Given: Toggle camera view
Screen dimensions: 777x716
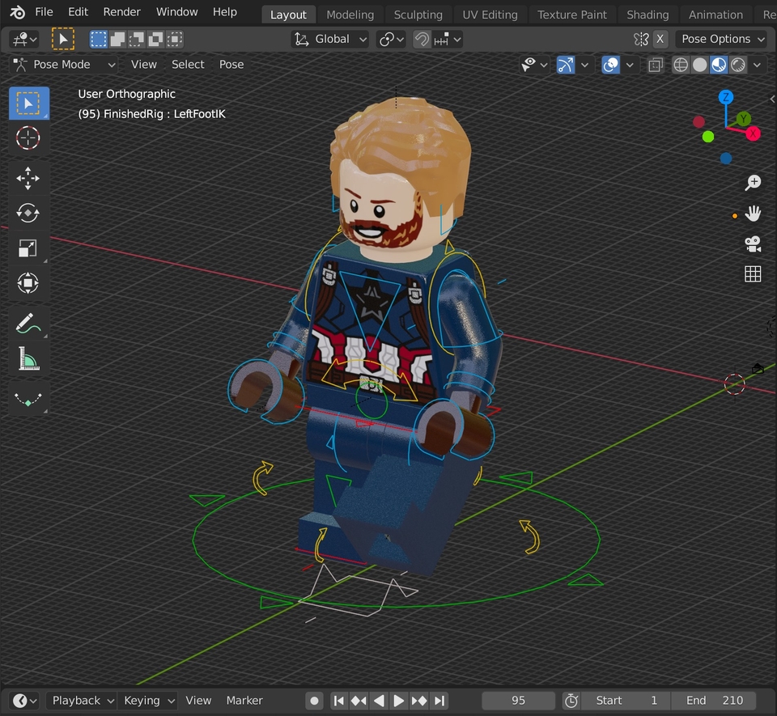Looking at the screenshot, I should [x=753, y=244].
